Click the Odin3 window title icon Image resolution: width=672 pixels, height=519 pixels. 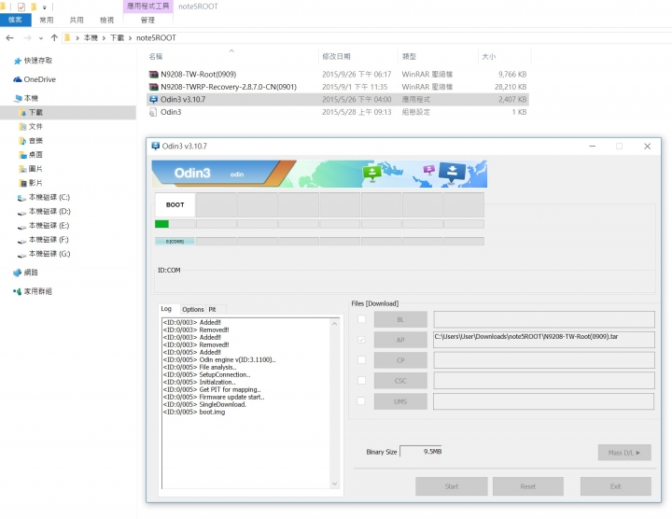point(156,147)
